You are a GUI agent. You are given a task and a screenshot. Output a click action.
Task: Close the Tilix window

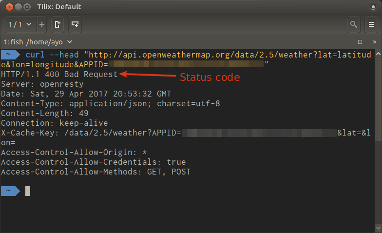[x=8, y=7]
